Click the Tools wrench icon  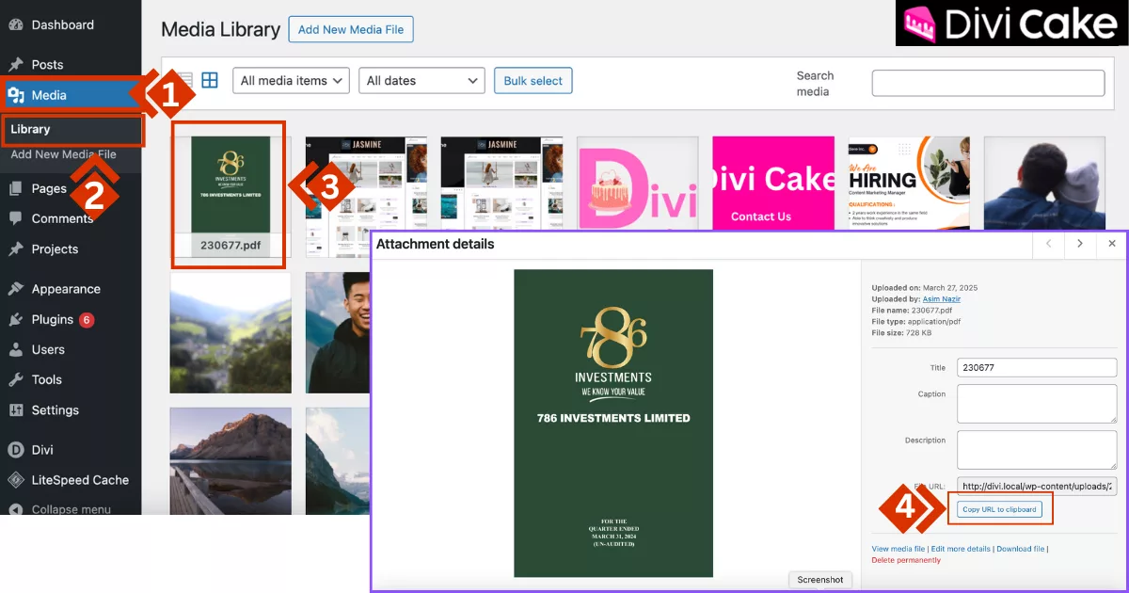[15, 379]
